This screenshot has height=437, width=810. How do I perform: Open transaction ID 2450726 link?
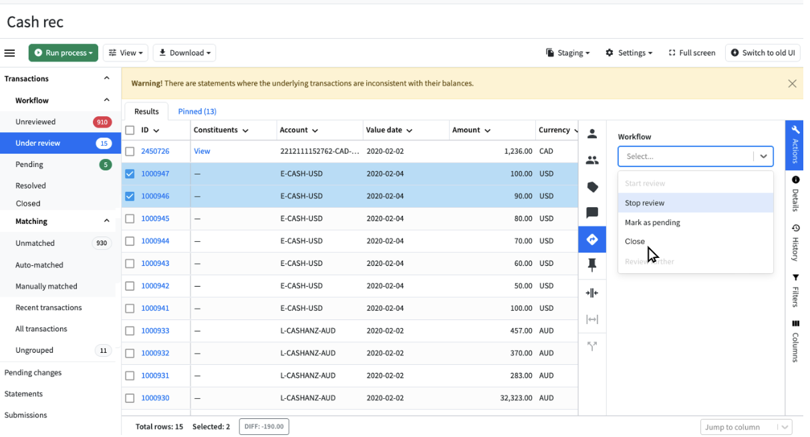click(155, 152)
